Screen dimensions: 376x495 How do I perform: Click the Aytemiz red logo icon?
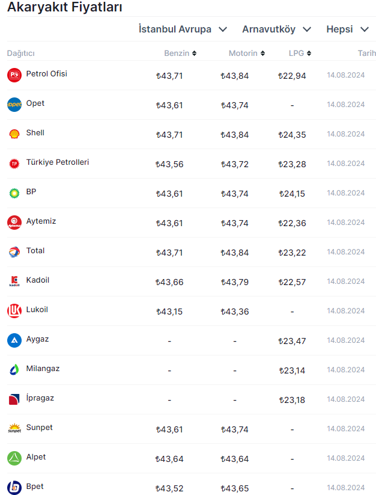coord(14,223)
